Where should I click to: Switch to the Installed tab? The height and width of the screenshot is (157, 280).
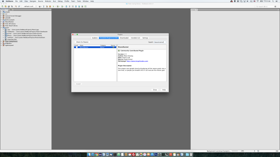point(135,38)
